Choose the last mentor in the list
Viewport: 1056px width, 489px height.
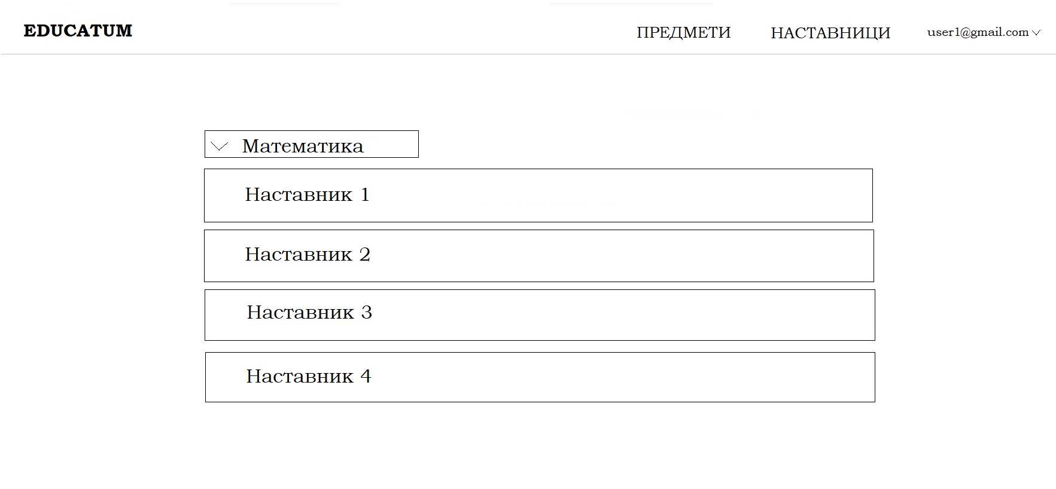pos(540,377)
